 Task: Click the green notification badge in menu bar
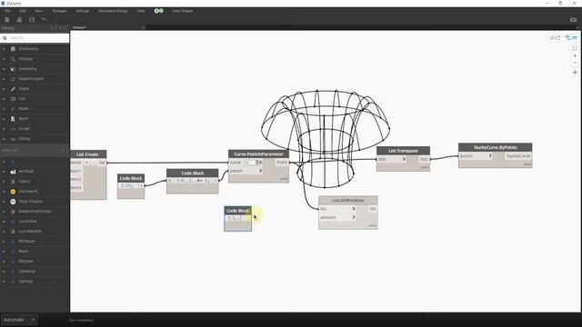pos(159,11)
